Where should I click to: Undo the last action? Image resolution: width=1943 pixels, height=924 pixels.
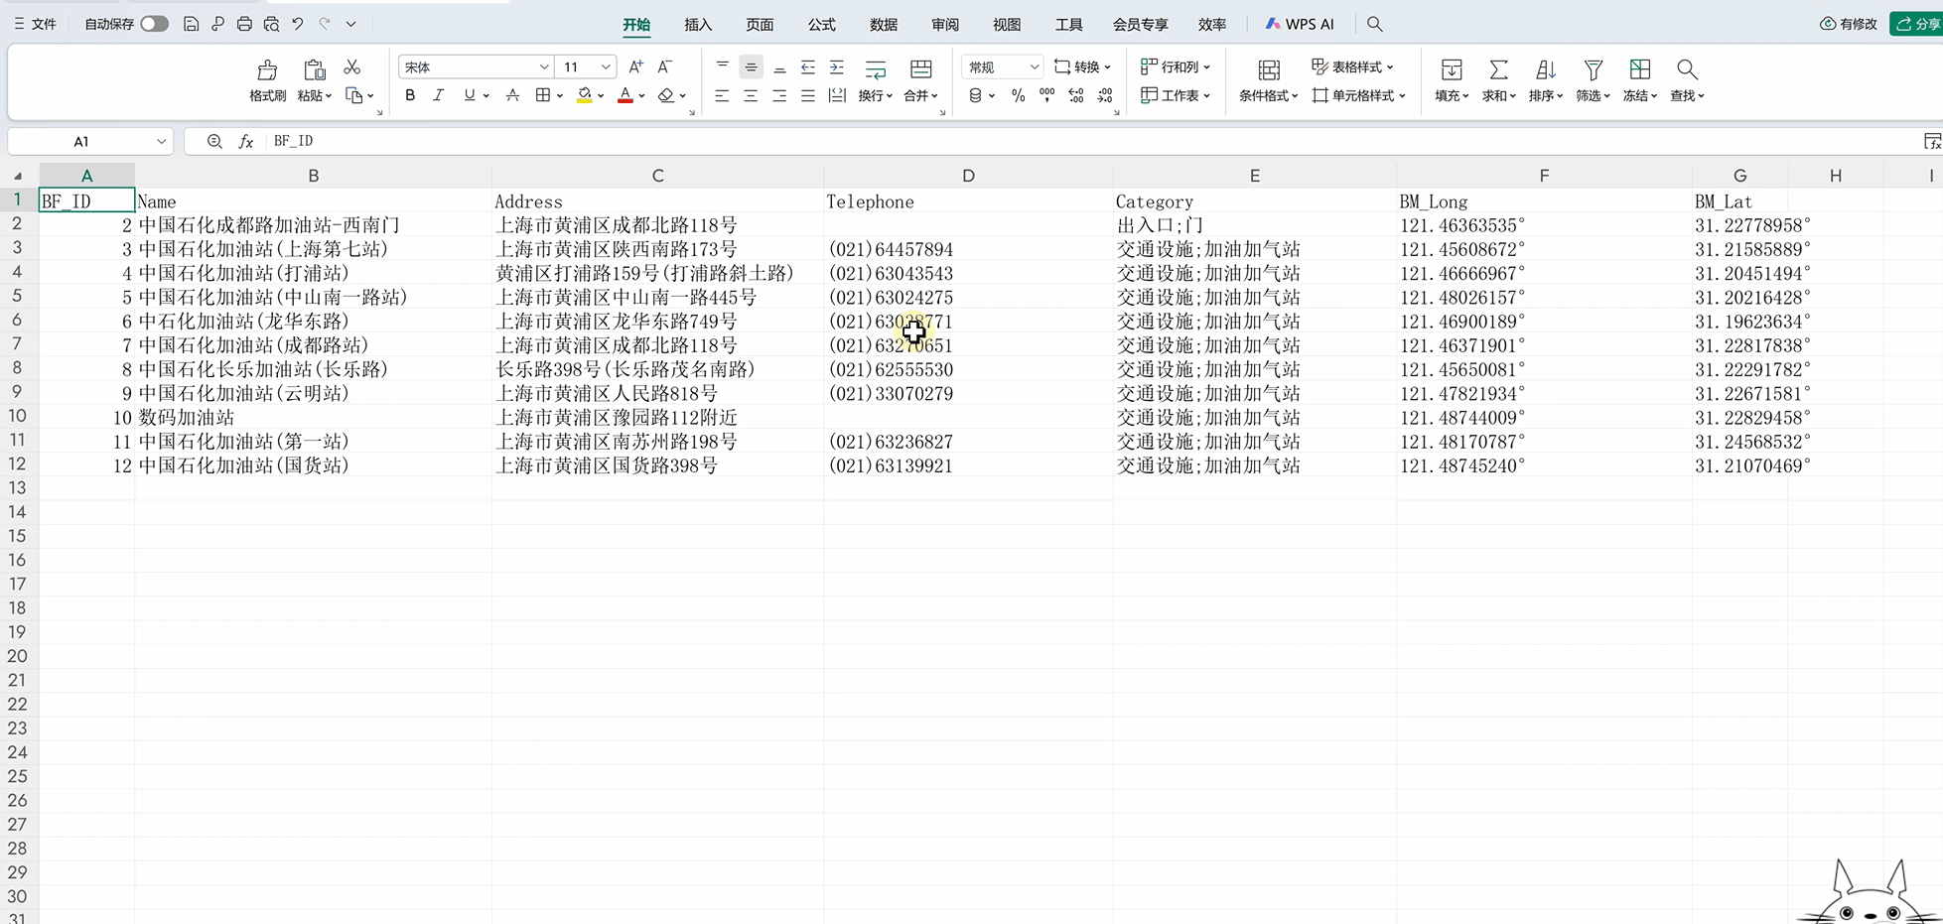[x=298, y=24]
